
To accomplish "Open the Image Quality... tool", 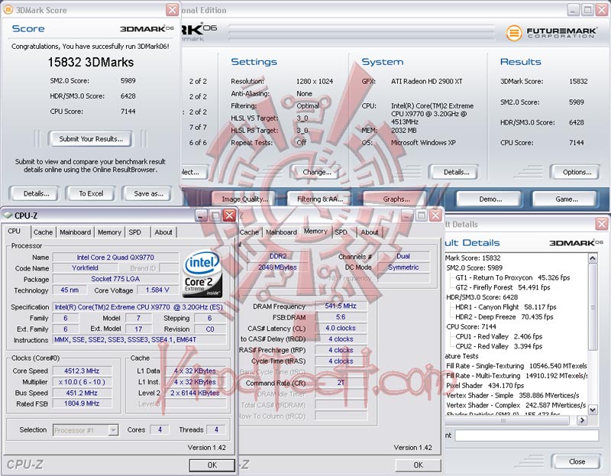I will (244, 199).
